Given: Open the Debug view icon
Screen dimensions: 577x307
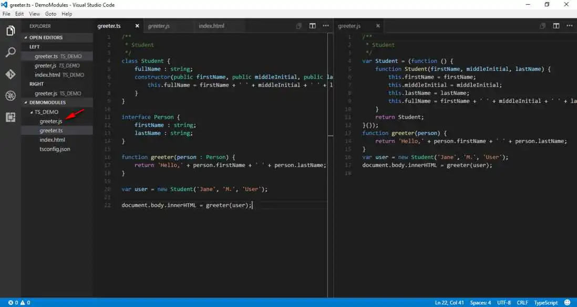Looking at the screenshot, I should point(11,96).
